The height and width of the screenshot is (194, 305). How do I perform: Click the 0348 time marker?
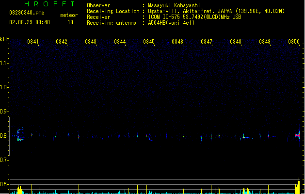pos(236,42)
